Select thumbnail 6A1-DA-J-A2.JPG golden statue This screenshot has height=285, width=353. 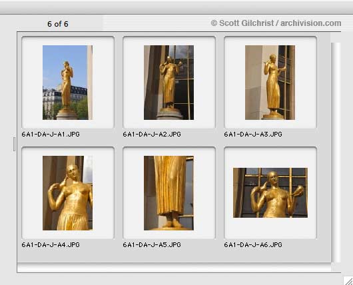[169, 83]
